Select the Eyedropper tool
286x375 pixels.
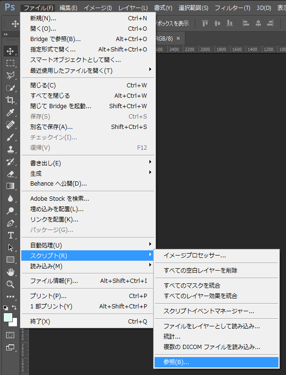pyautogui.click(x=10, y=112)
